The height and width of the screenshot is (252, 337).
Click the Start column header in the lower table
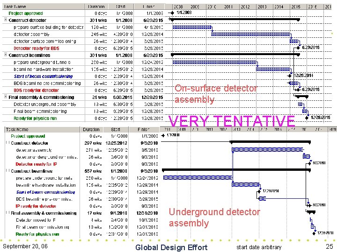[x=116, y=129]
